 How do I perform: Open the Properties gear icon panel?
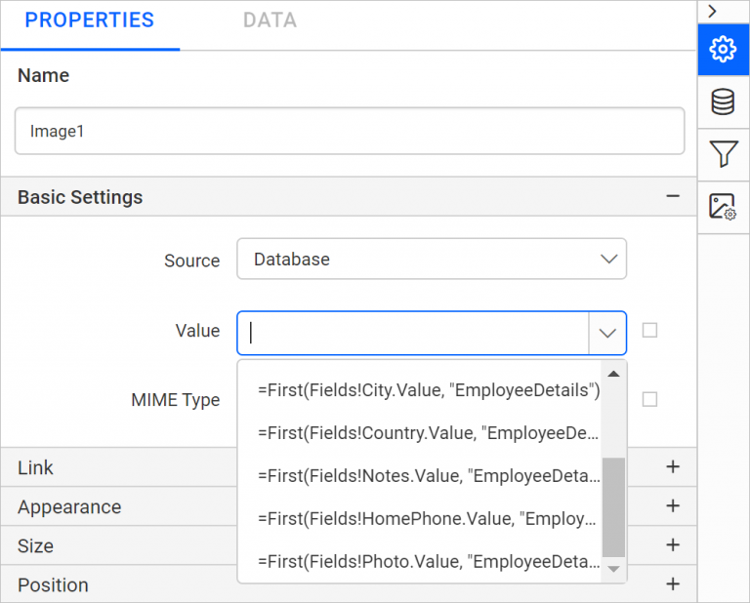tap(724, 49)
